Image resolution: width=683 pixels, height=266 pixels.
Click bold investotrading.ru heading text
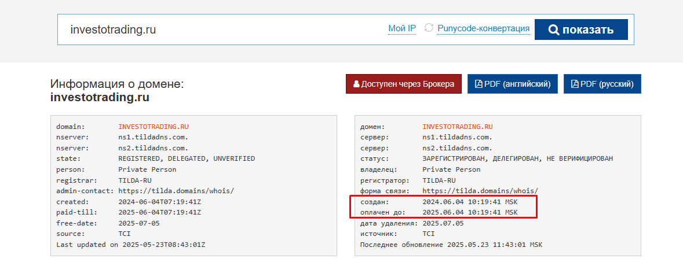point(100,97)
